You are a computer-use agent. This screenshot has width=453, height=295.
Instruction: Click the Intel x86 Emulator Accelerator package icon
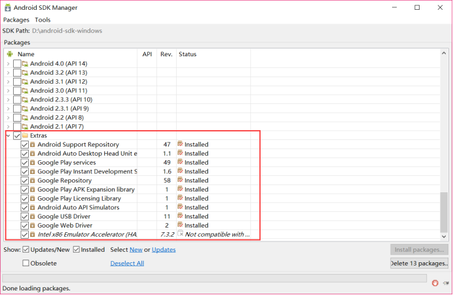click(x=33, y=235)
